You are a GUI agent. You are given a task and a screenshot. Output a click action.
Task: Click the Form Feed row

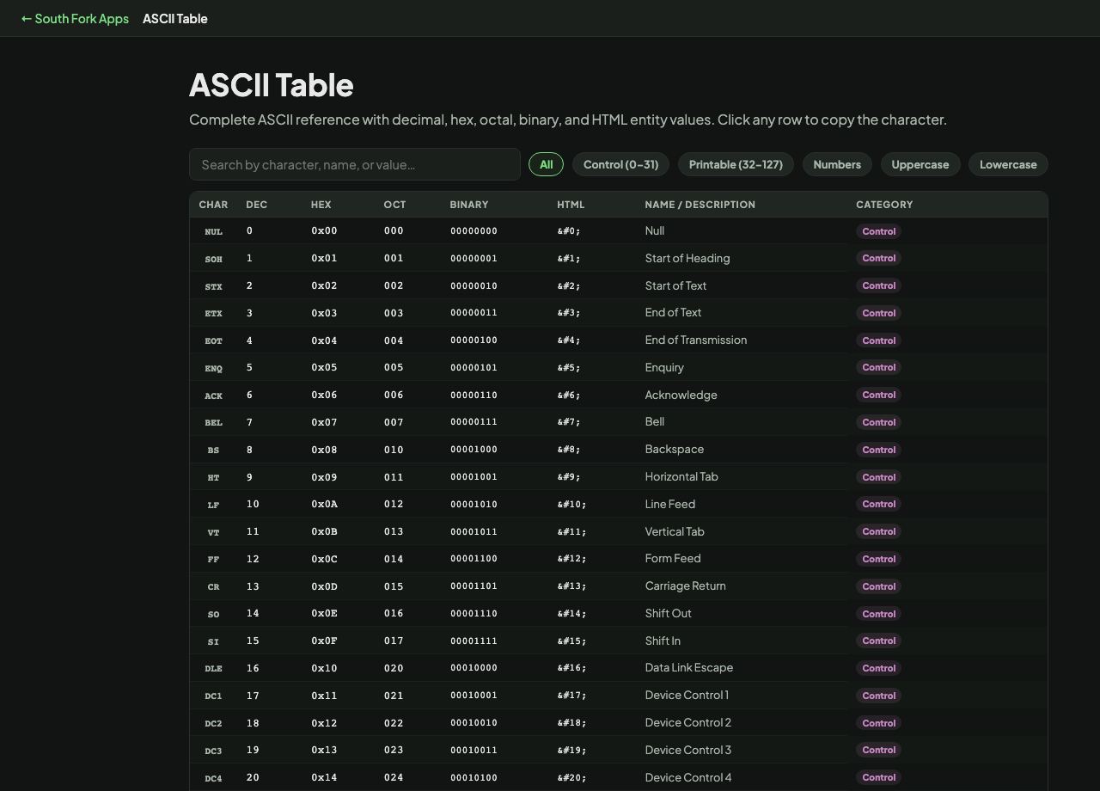[619, 559]
